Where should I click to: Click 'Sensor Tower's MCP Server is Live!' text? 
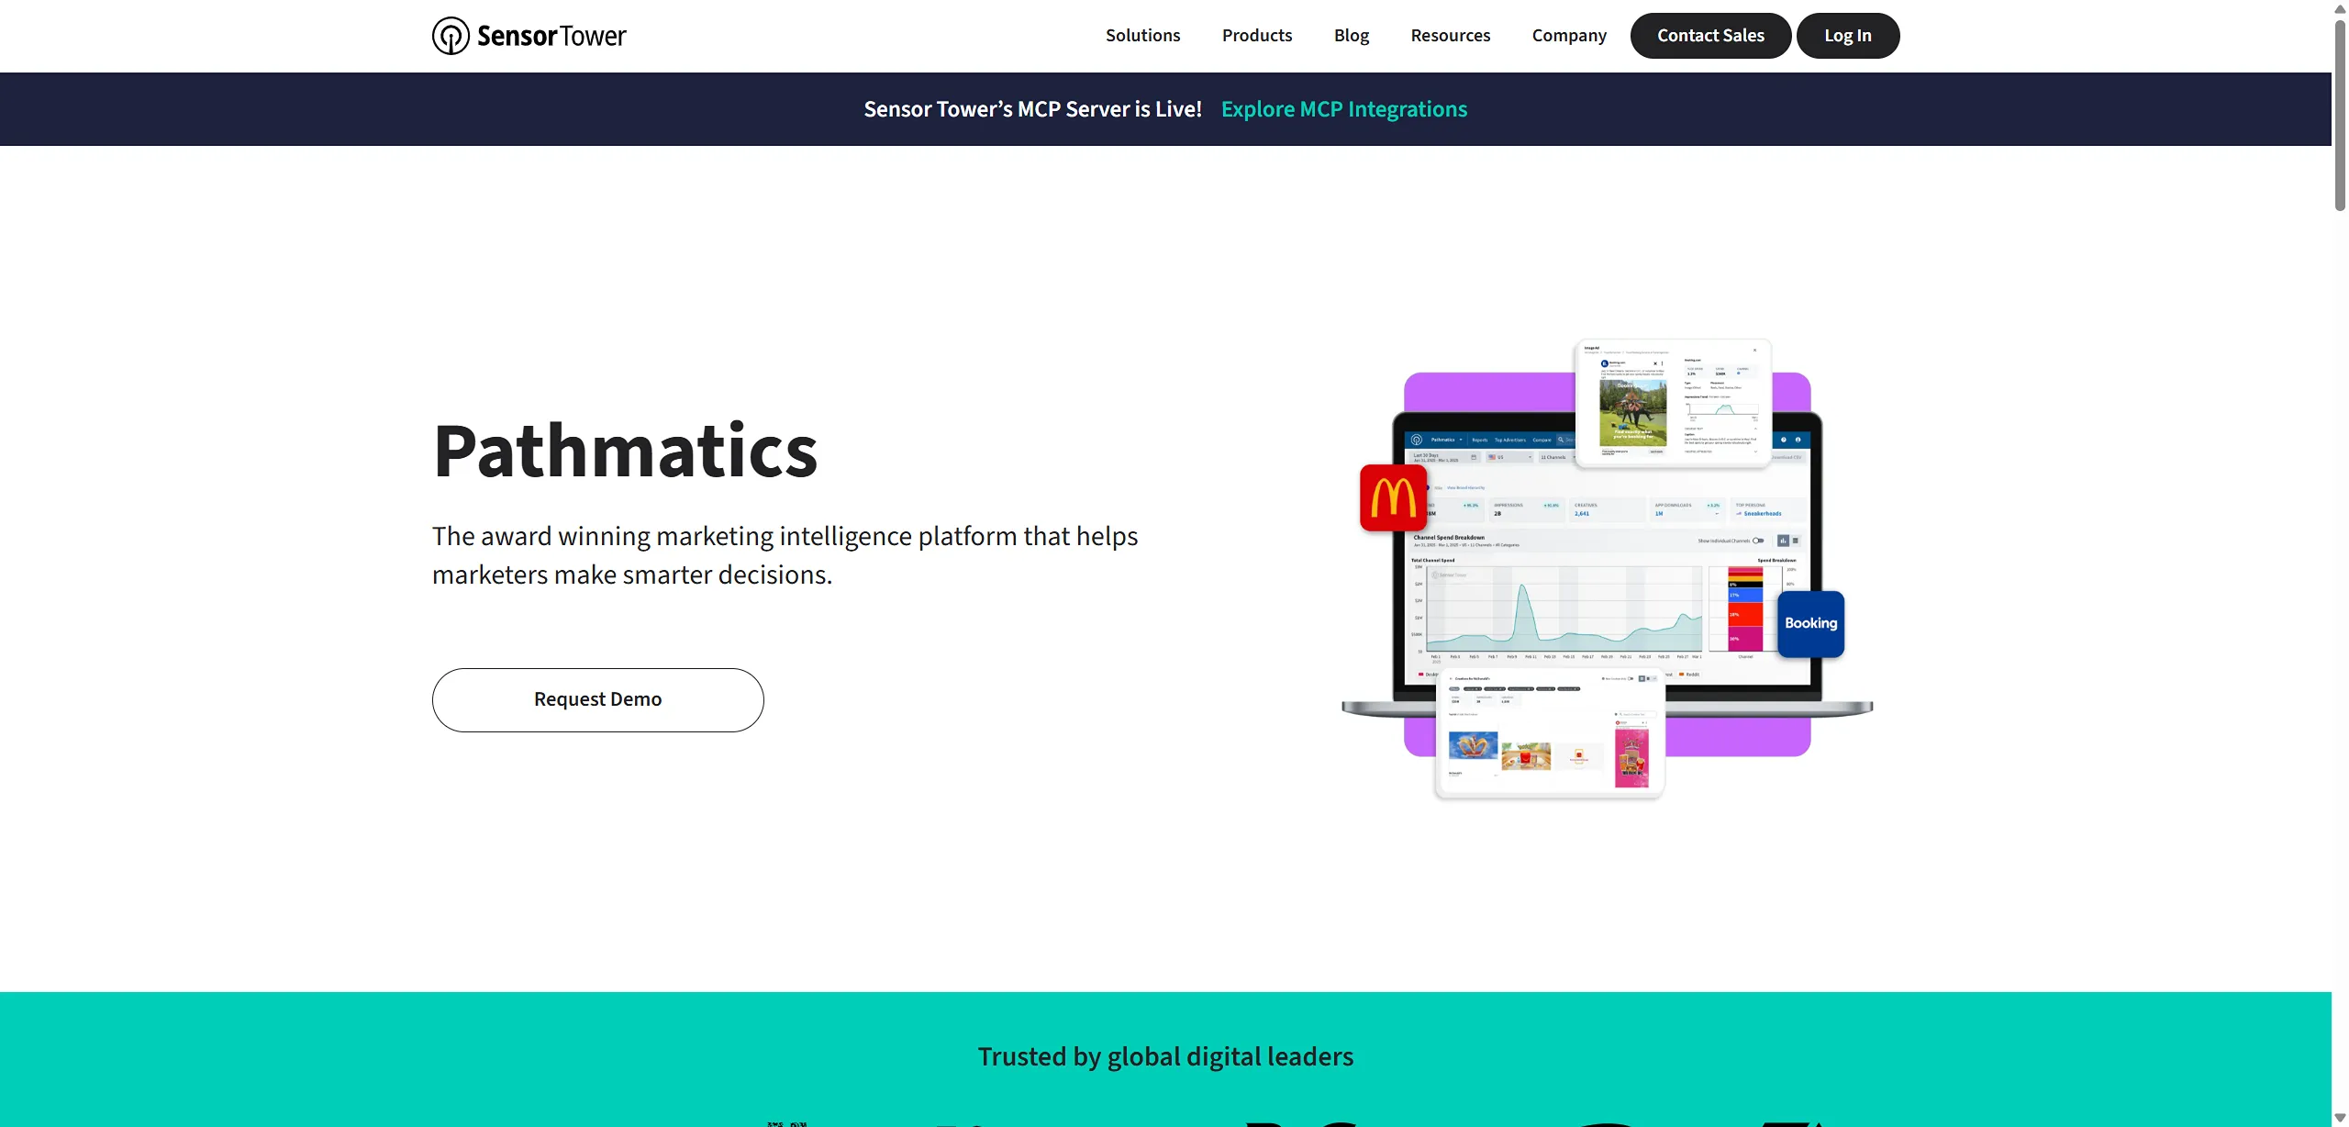click(1032, 109)
